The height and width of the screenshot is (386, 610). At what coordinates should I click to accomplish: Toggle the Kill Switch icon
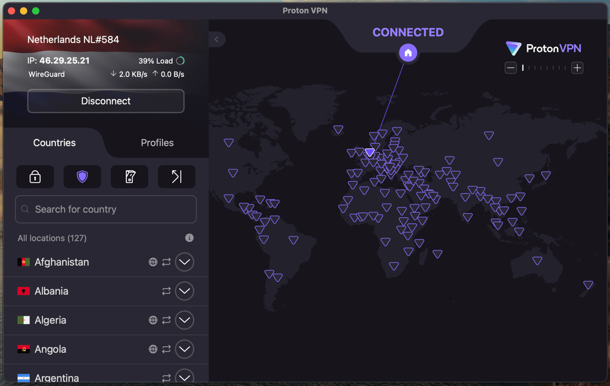tap(129, 177)
